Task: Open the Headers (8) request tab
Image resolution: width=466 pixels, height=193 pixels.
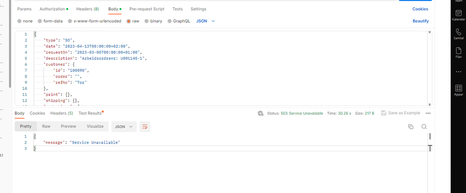Action: 88,9
